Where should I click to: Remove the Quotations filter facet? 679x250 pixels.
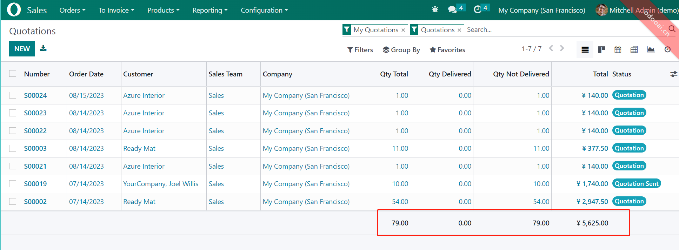[459, 30]
